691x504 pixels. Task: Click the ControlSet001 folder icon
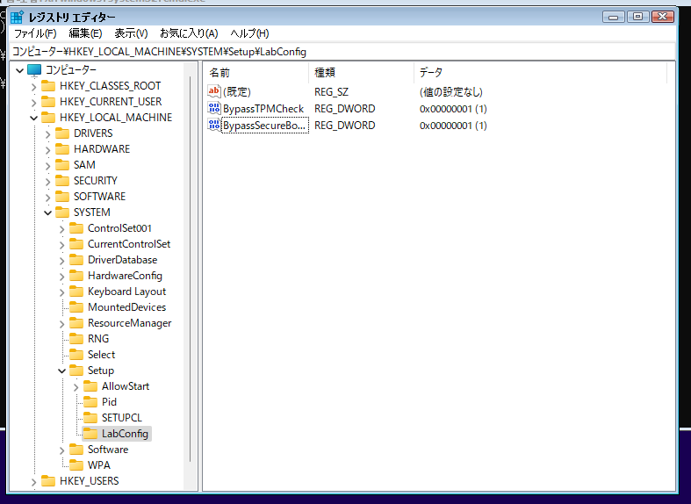pyautogui.click(x=76, y=228)
